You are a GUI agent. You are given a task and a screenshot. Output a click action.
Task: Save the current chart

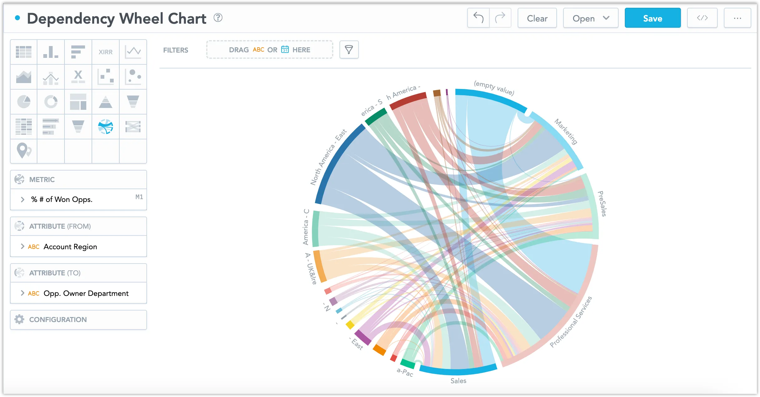point(653,18)
